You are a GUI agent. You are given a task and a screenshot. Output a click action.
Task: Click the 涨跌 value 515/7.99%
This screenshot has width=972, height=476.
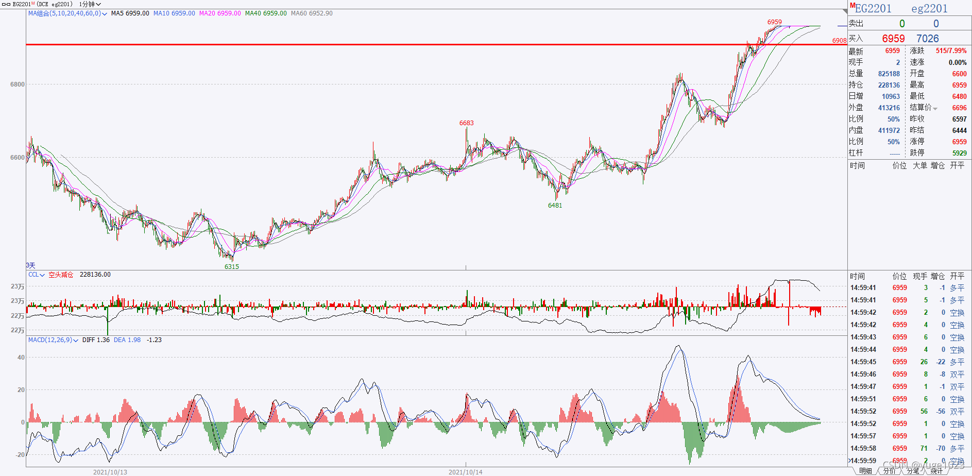[951, 51]
